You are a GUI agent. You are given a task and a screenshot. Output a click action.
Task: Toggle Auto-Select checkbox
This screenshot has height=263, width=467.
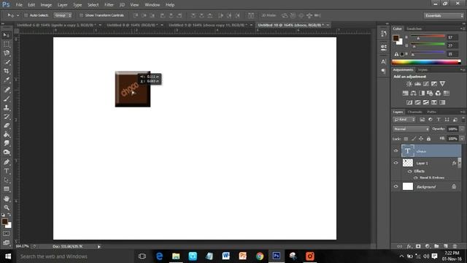click(x=26, y=15)
